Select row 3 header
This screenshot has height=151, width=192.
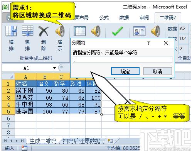click(8, 98)
